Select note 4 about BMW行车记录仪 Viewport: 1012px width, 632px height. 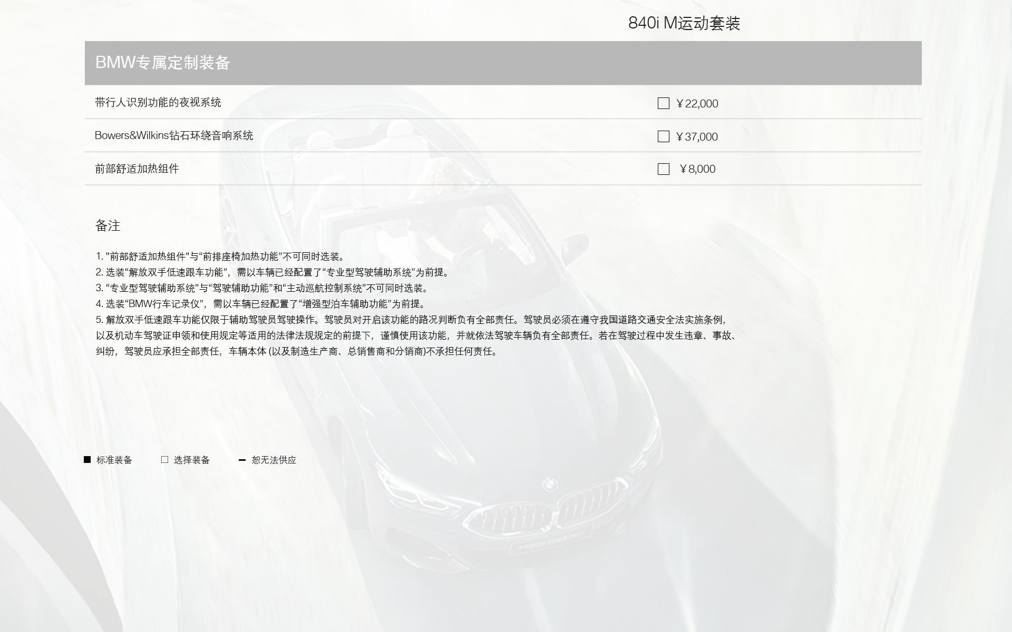coord(261,304)
